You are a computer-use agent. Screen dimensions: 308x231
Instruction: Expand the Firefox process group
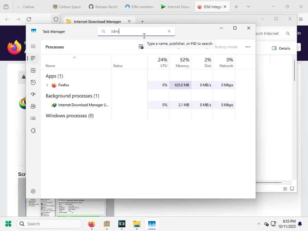[47, 85]
